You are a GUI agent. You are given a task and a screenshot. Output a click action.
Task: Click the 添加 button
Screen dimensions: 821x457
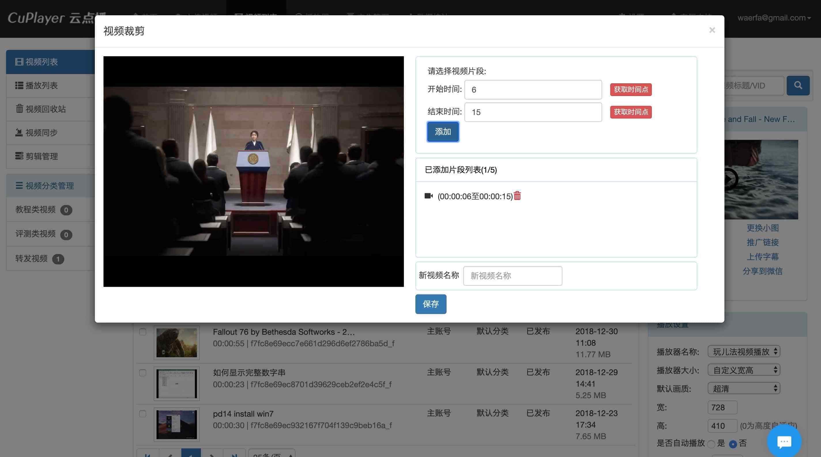point(443,131)
